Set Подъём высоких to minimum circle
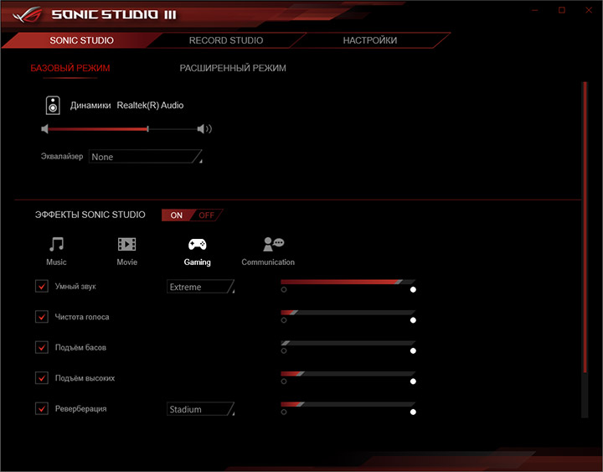The width and height of the screenshot is (603, 472). tap(284, 381)
